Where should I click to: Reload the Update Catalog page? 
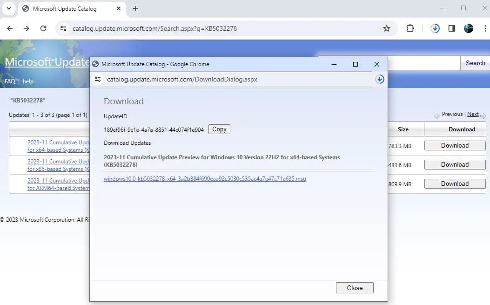43,28
